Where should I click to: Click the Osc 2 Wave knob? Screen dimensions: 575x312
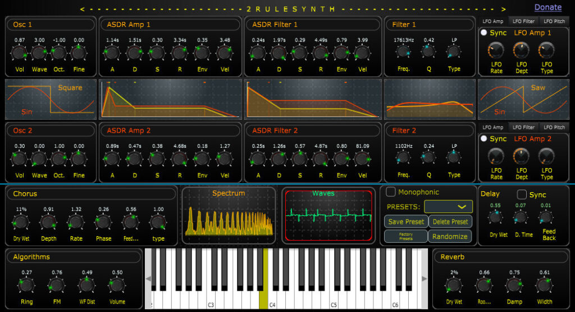coord(39,159)
